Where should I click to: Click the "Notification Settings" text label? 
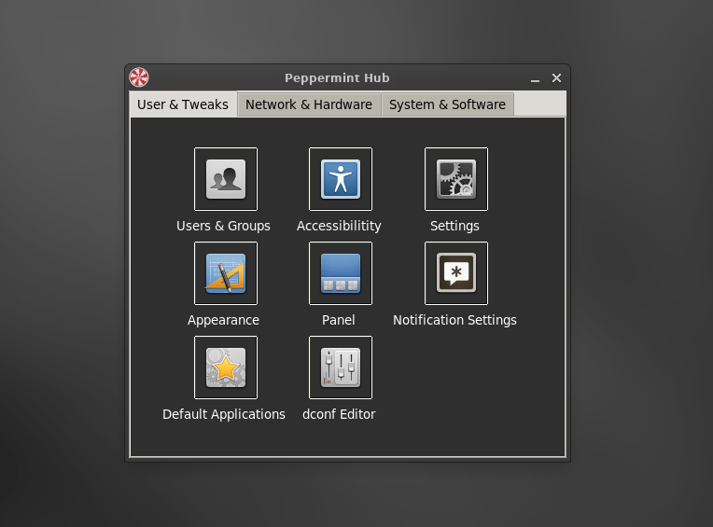tap(454, 320)
